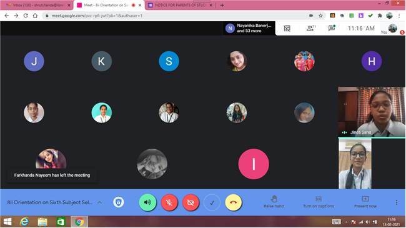Click Present now to share screen

pyautogui.click(x=365, y=202)
